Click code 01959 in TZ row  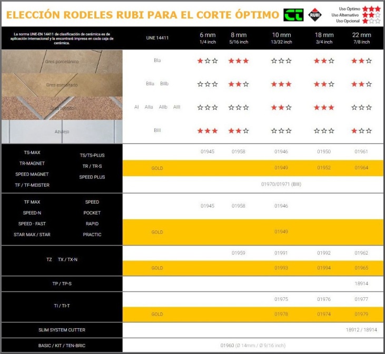pos(239,253)
